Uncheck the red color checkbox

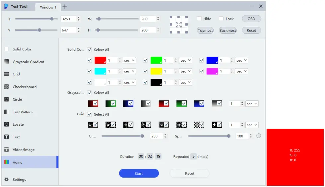pyautogui.click(x=89, y=60)
